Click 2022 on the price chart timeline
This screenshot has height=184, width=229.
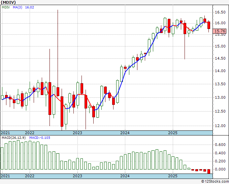30,133
